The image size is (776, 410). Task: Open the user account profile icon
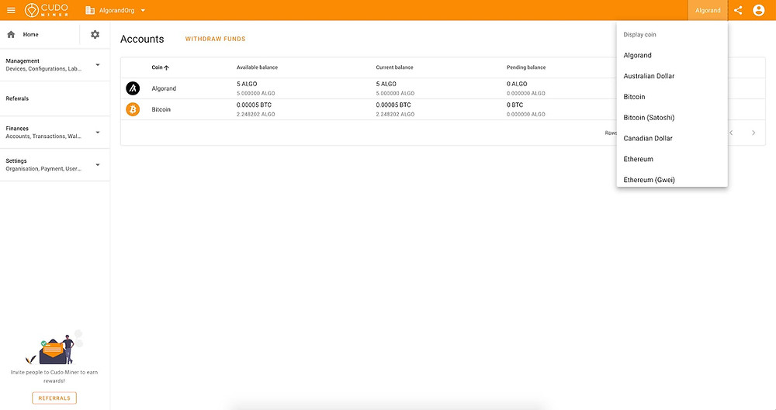pyautogui.click(x=759, y=10)
